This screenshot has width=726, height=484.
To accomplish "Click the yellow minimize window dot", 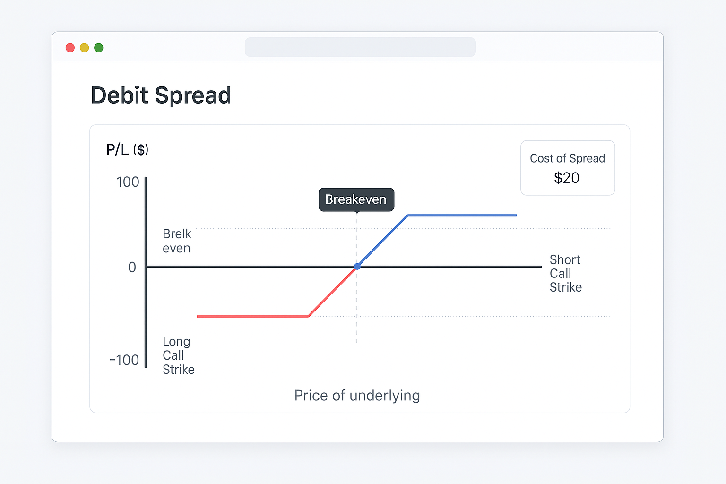I will tap(84, 48).
